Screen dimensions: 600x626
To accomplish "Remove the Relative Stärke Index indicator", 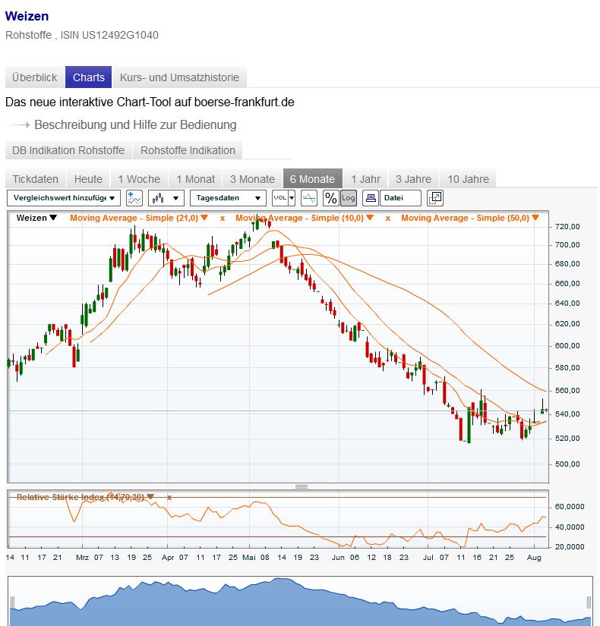I will 169,498.
